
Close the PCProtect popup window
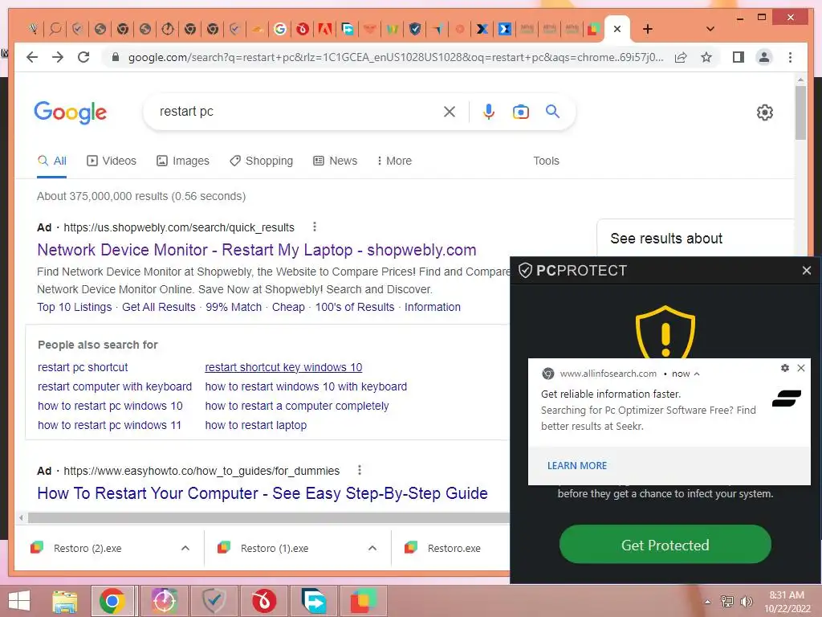click(x=806, y=270)
